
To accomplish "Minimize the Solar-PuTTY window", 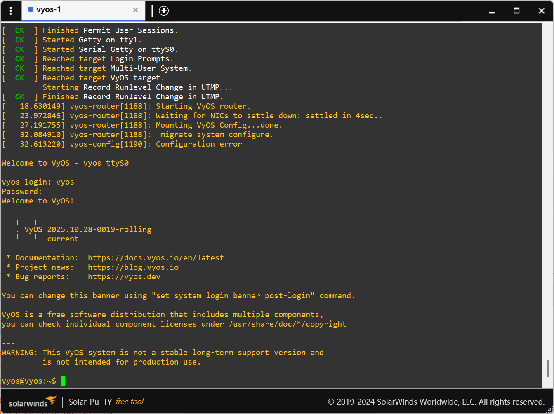I will click(491, 11).
